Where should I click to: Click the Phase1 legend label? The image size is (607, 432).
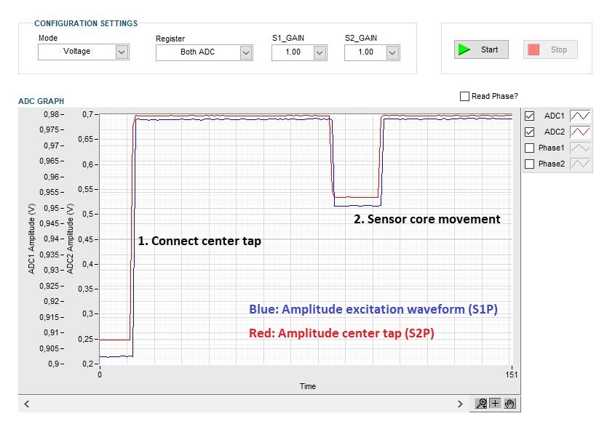(x=551, y=148)
